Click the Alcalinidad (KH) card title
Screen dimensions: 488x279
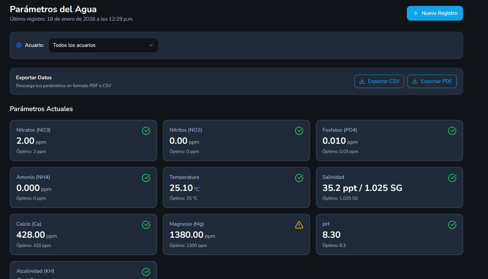[x=35, y=271]
